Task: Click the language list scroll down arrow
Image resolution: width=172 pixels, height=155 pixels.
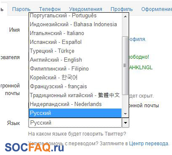Action: click(125, 114)
